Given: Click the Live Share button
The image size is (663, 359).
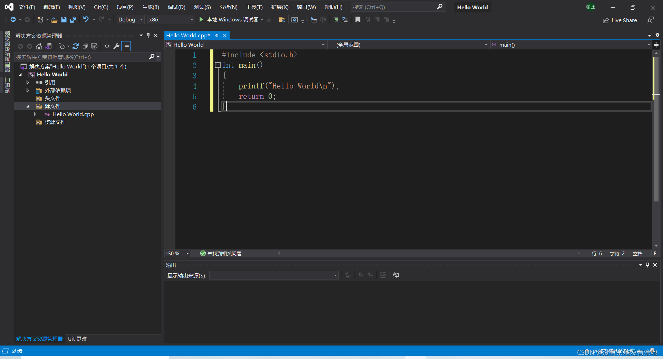Looking at the screenshot, I should 620,20.
